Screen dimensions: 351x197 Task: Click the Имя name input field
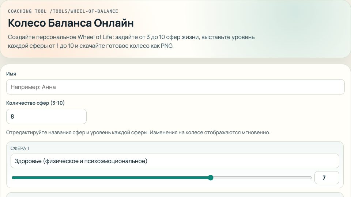[x=175, y=87]
